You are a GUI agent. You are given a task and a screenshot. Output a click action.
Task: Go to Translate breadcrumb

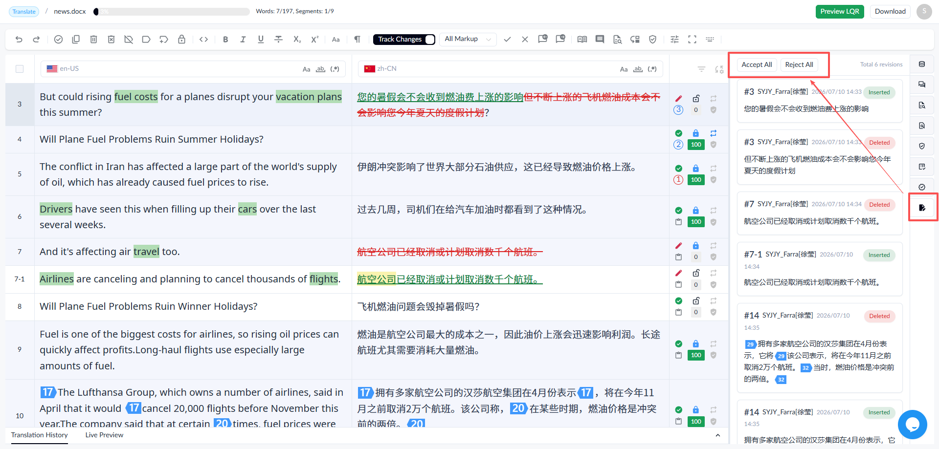[24, 12]
